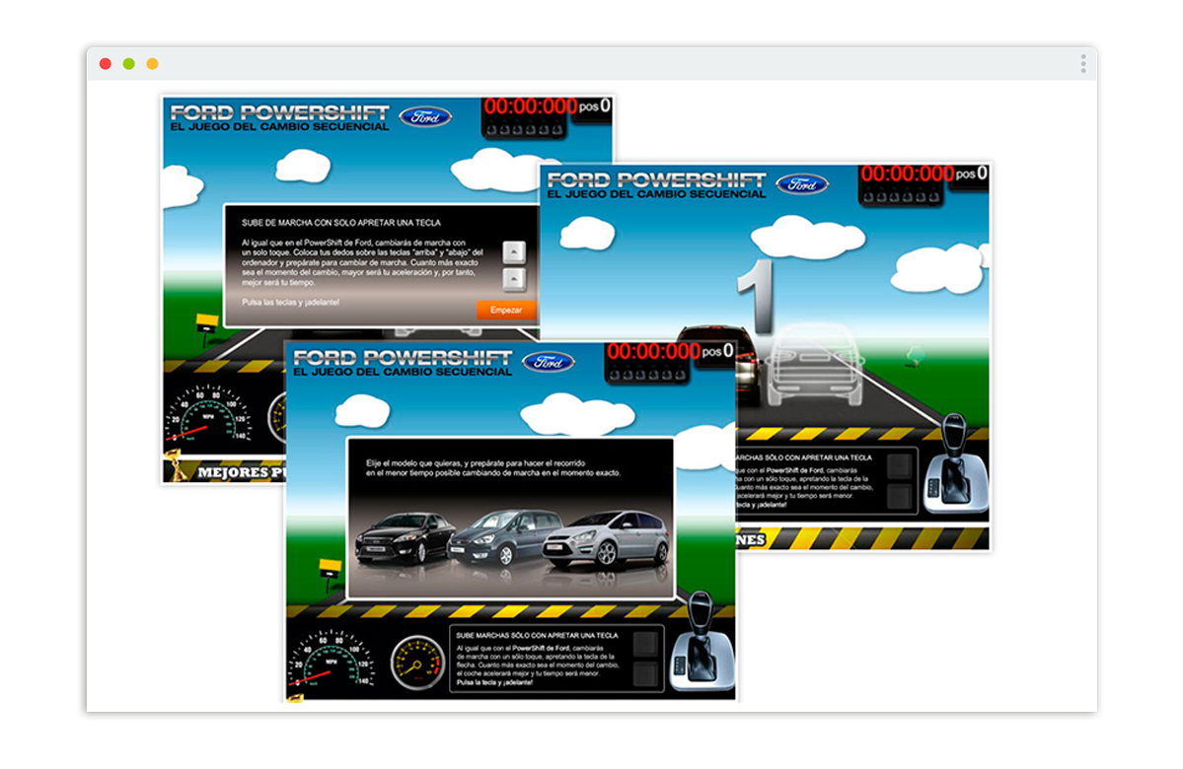
Task: Click the Ford logo in the back-left game screen
Action: 425,116
